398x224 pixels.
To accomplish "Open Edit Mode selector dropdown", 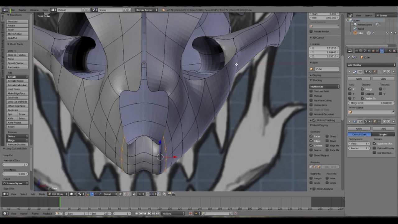I will coord(58,194).
